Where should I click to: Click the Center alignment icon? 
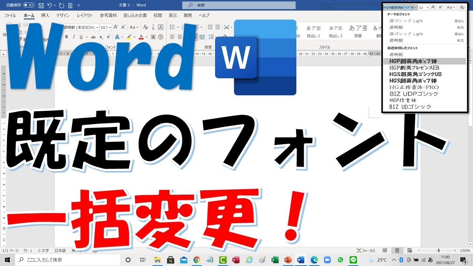[180, 37]
